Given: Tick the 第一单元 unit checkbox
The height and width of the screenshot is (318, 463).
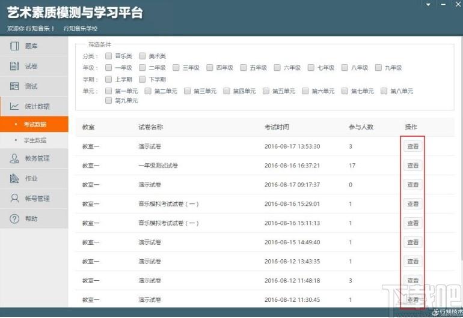Looking at the screenshot, I should pos(108,91).
